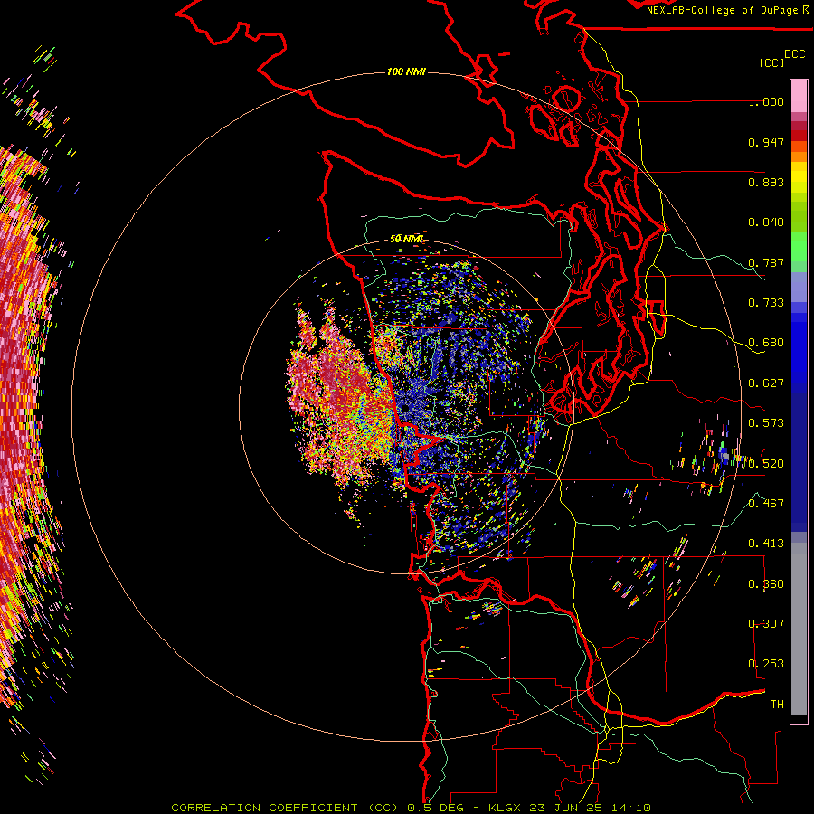Click the 0.627 scale value
The image size is (814, 814).
pyautogui.click(x=766, y=383)
